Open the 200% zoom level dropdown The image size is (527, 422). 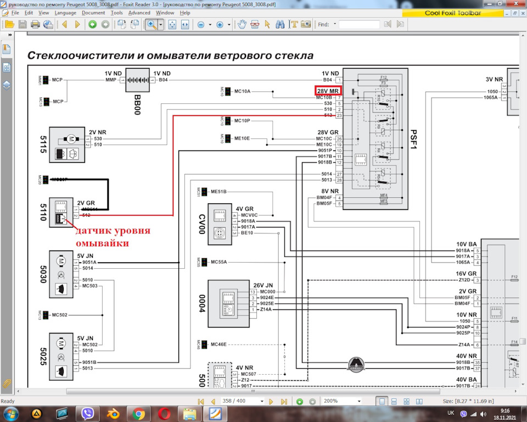359,401
